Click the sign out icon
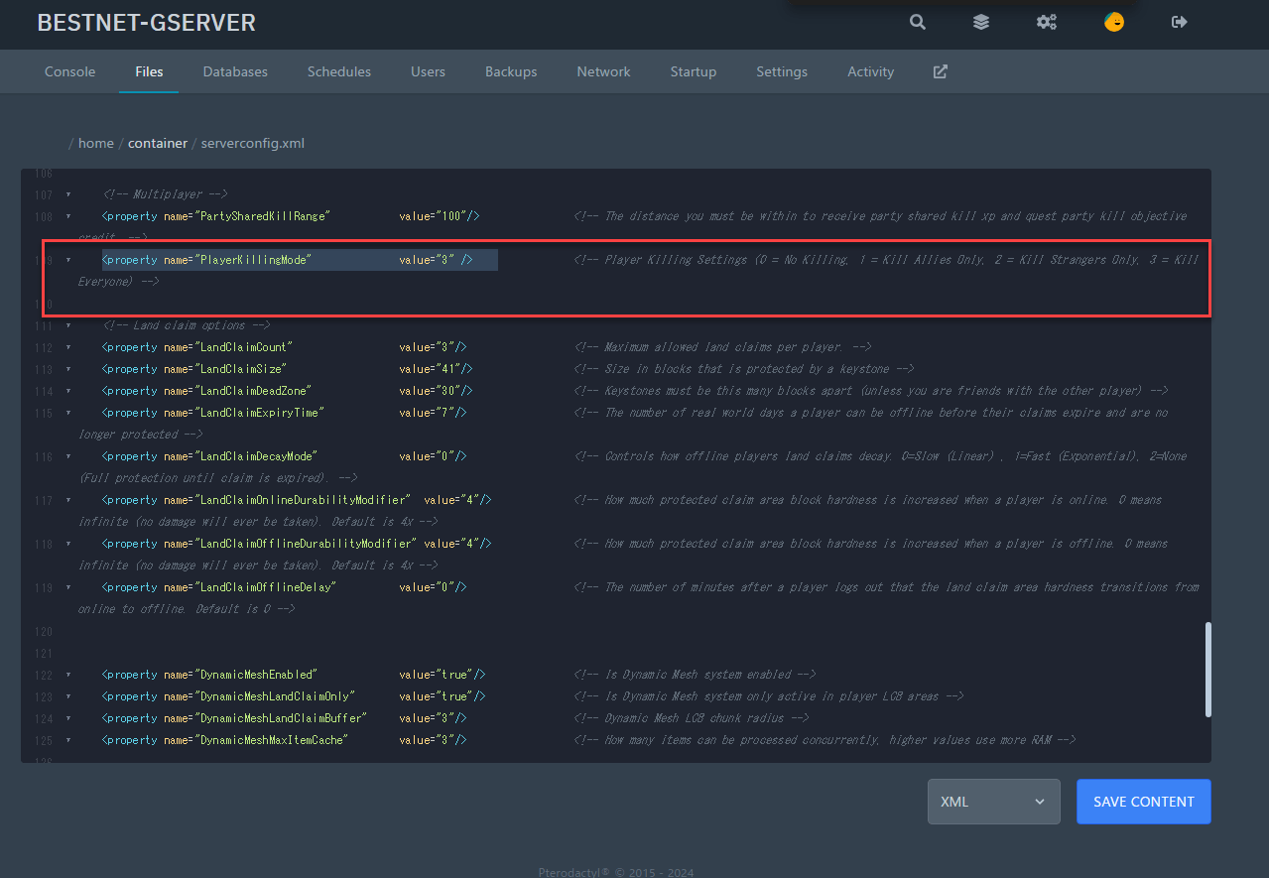The image size is (1269, 878). coord(1180,22)
